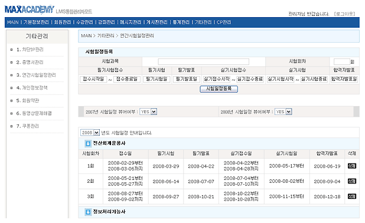365x223 pixels.
Task: Open the 2008년 시험일정 뷰어여부 dropdown
Action: [283, 112]
